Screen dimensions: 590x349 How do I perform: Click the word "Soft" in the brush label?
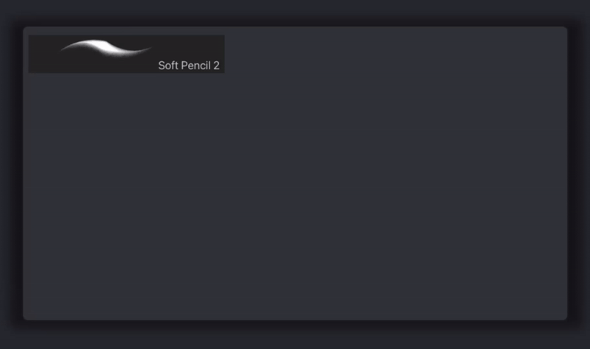pos(167,66)
